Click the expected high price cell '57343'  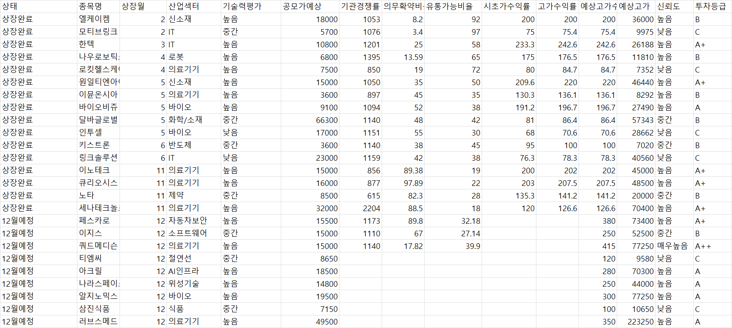click(636, 120)
